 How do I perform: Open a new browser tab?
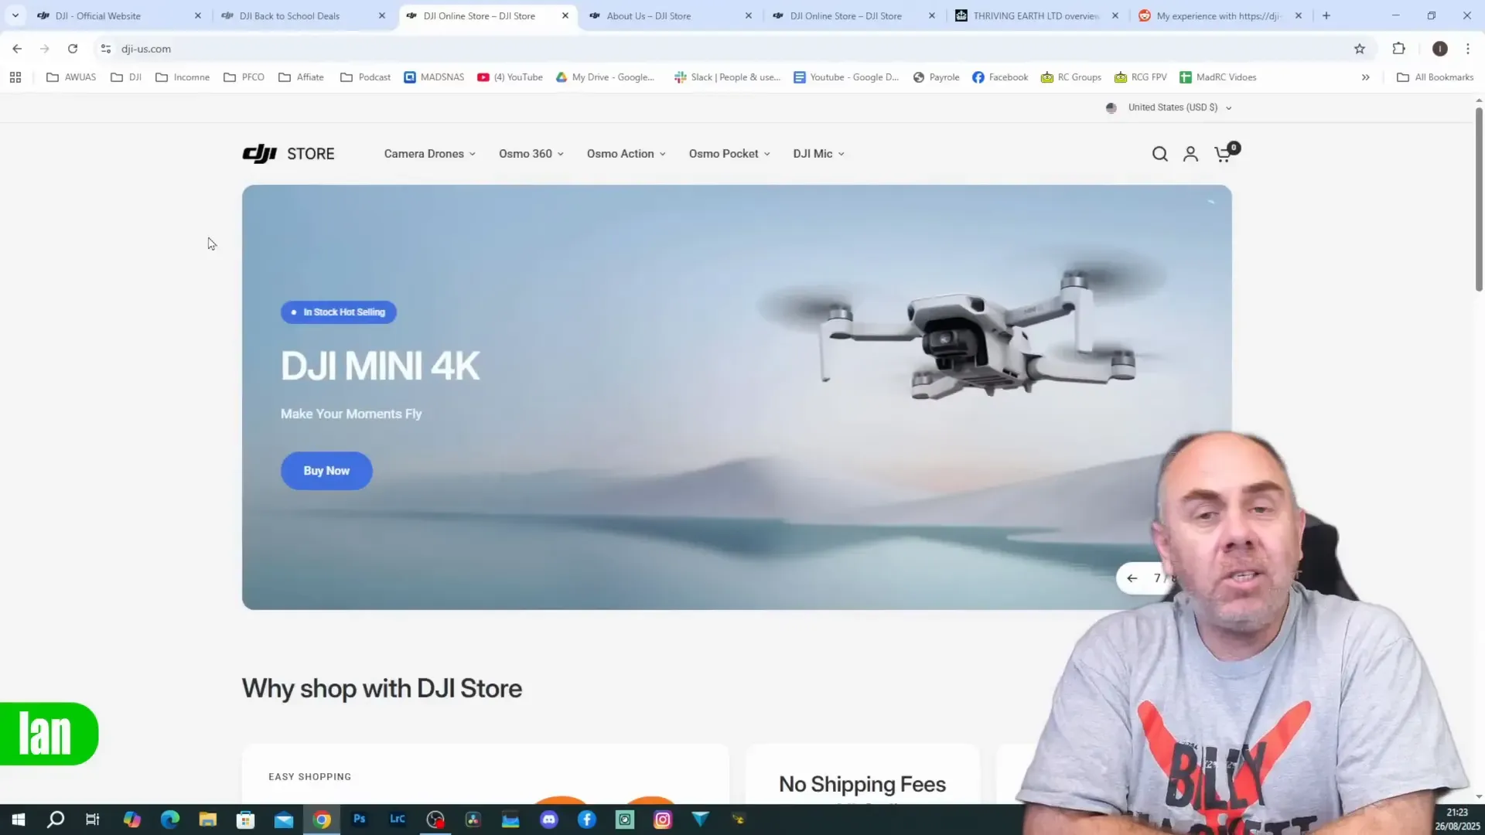pyautogui.click(x=1326, y=15)
